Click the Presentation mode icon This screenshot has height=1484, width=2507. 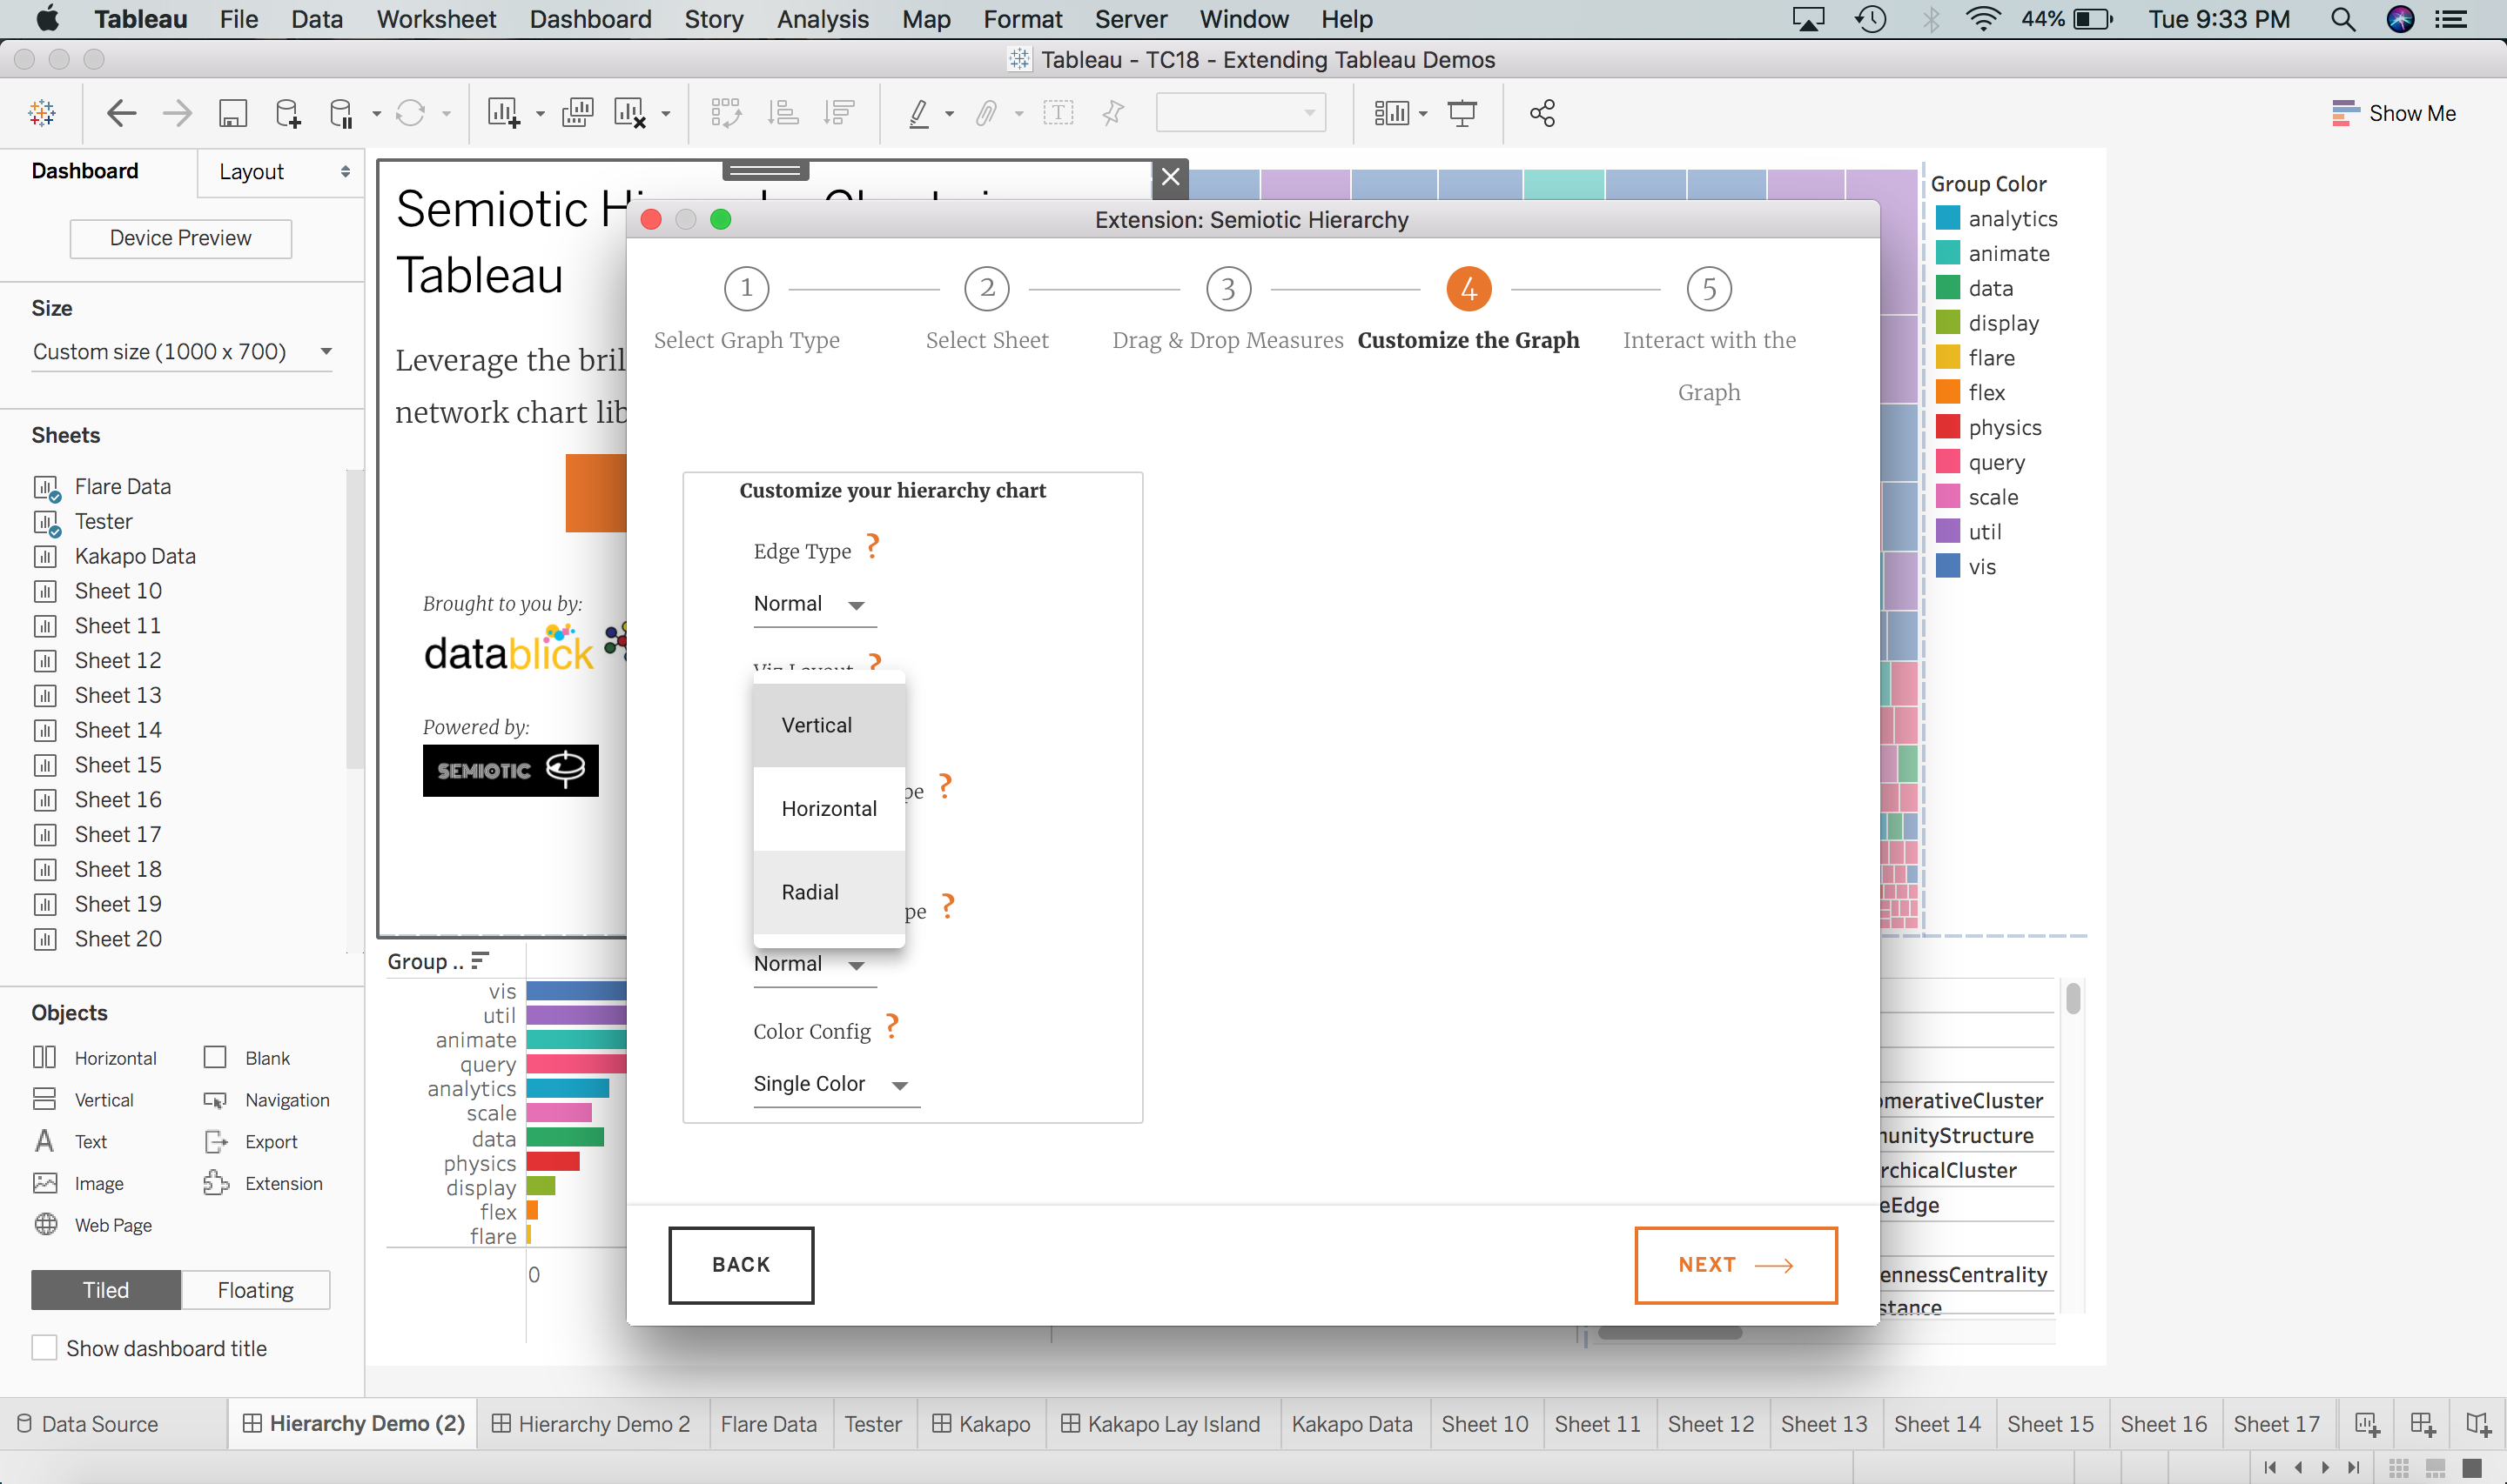point(1462,113)
